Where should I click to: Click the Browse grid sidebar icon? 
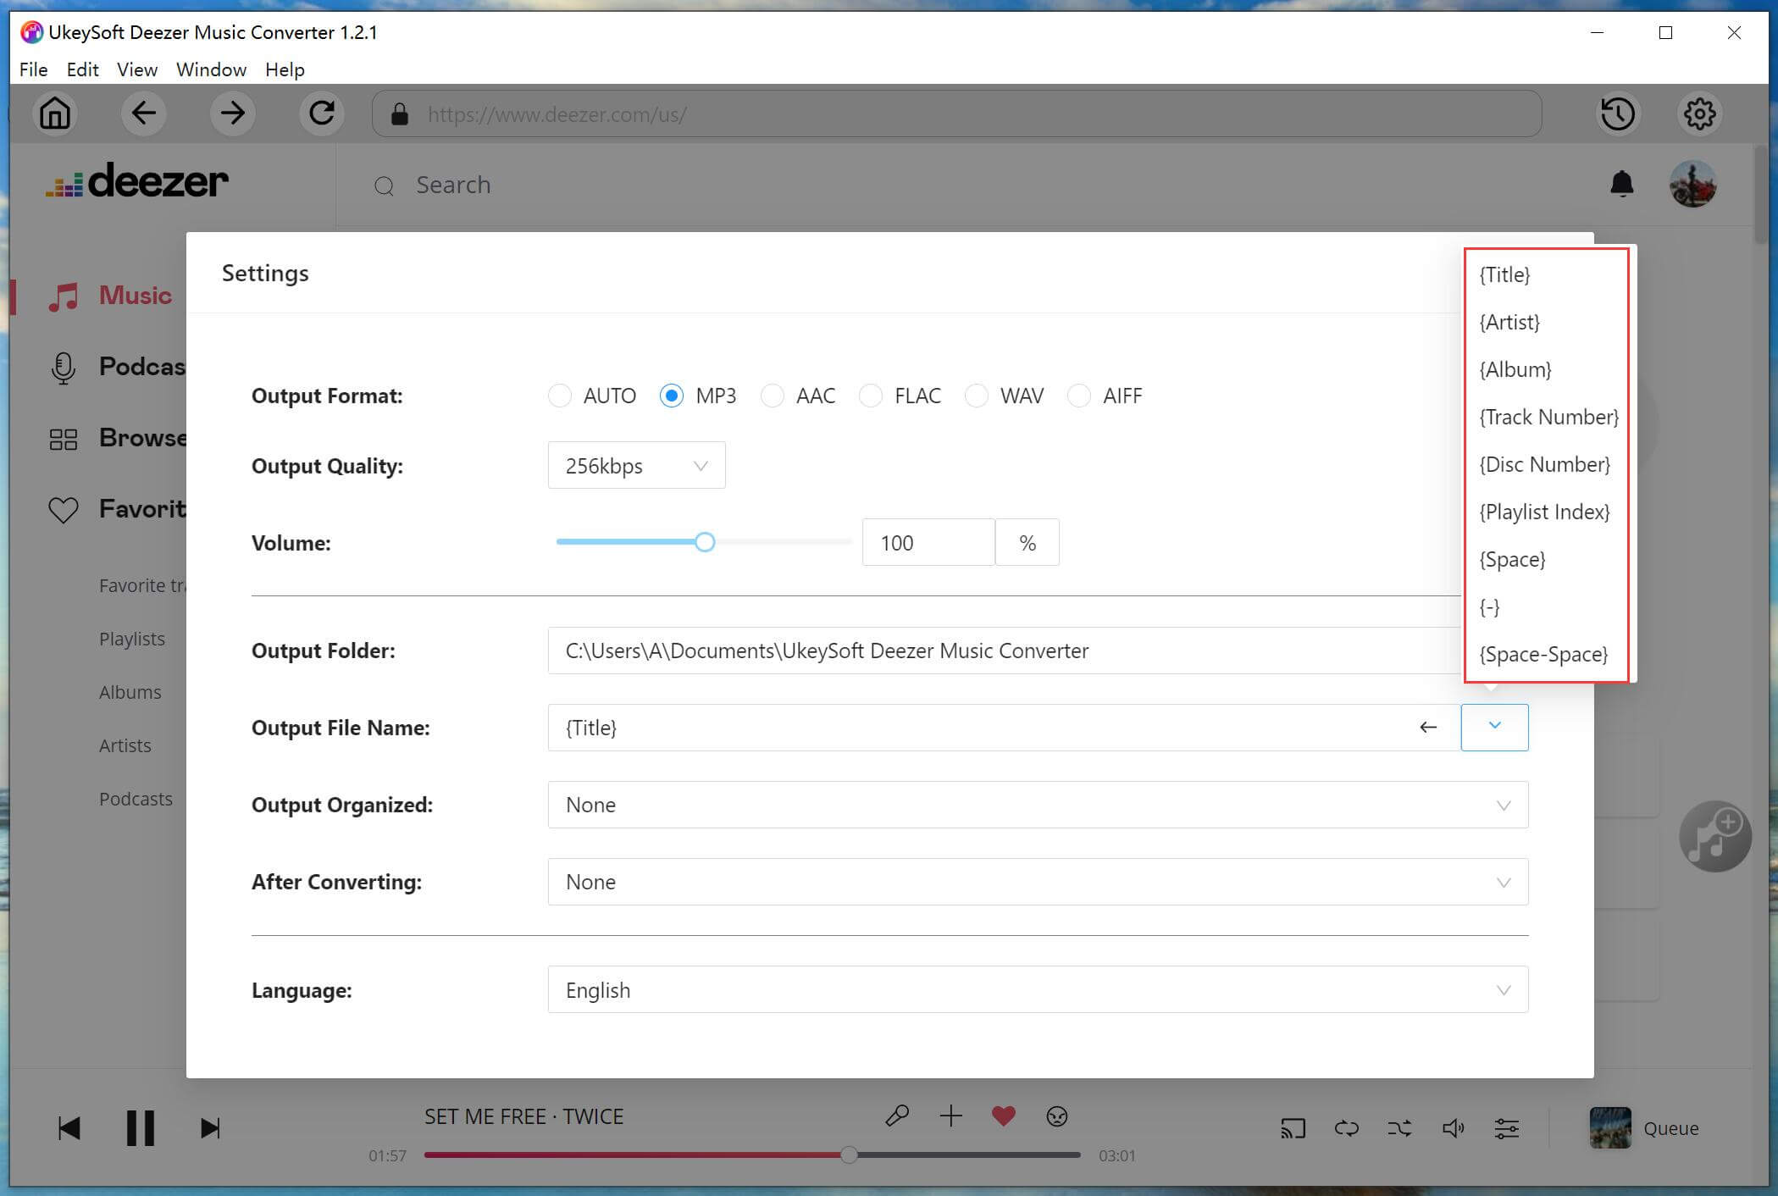point(64,439)
